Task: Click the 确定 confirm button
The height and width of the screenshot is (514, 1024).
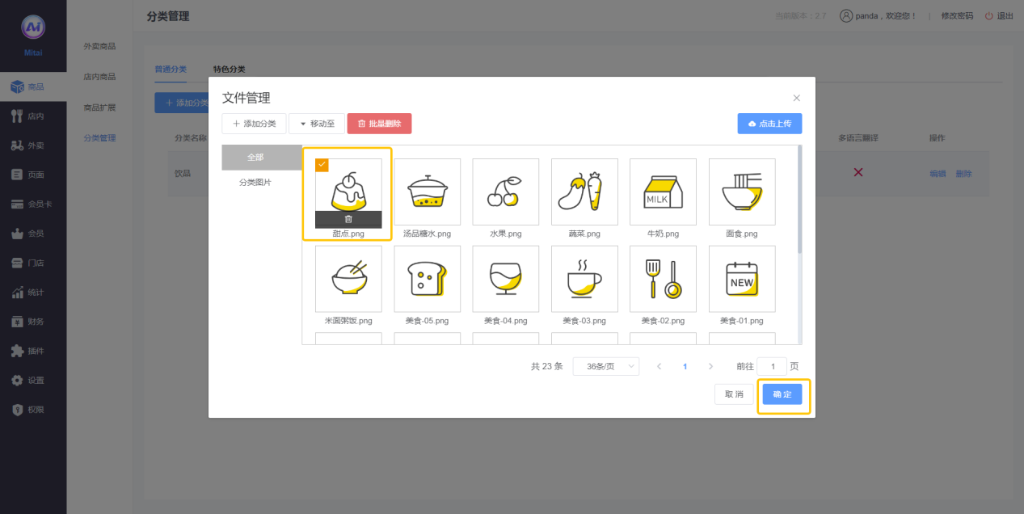Action: [x=782, y=394]
